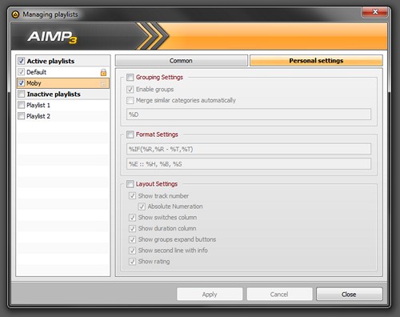Toggle the Active playlists checkbox
This screenshot has width=400, height=317.
point(22,61)
